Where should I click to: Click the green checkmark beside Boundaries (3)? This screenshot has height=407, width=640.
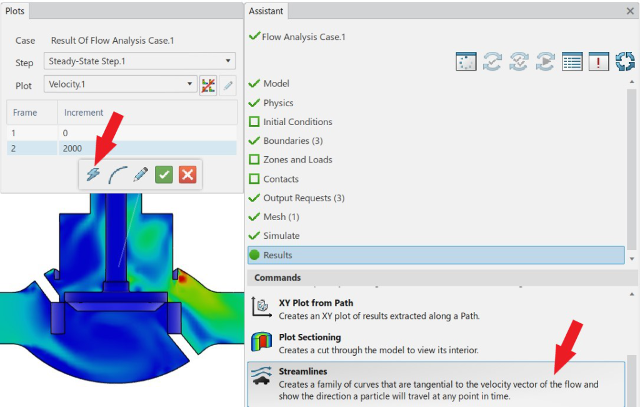coord(254,141)
